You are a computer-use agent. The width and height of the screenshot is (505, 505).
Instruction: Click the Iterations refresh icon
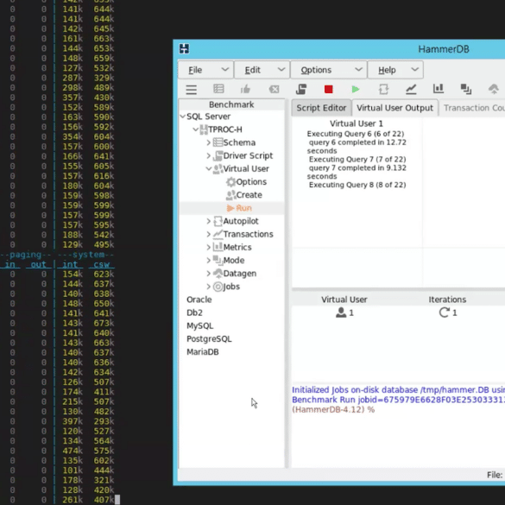444,312
